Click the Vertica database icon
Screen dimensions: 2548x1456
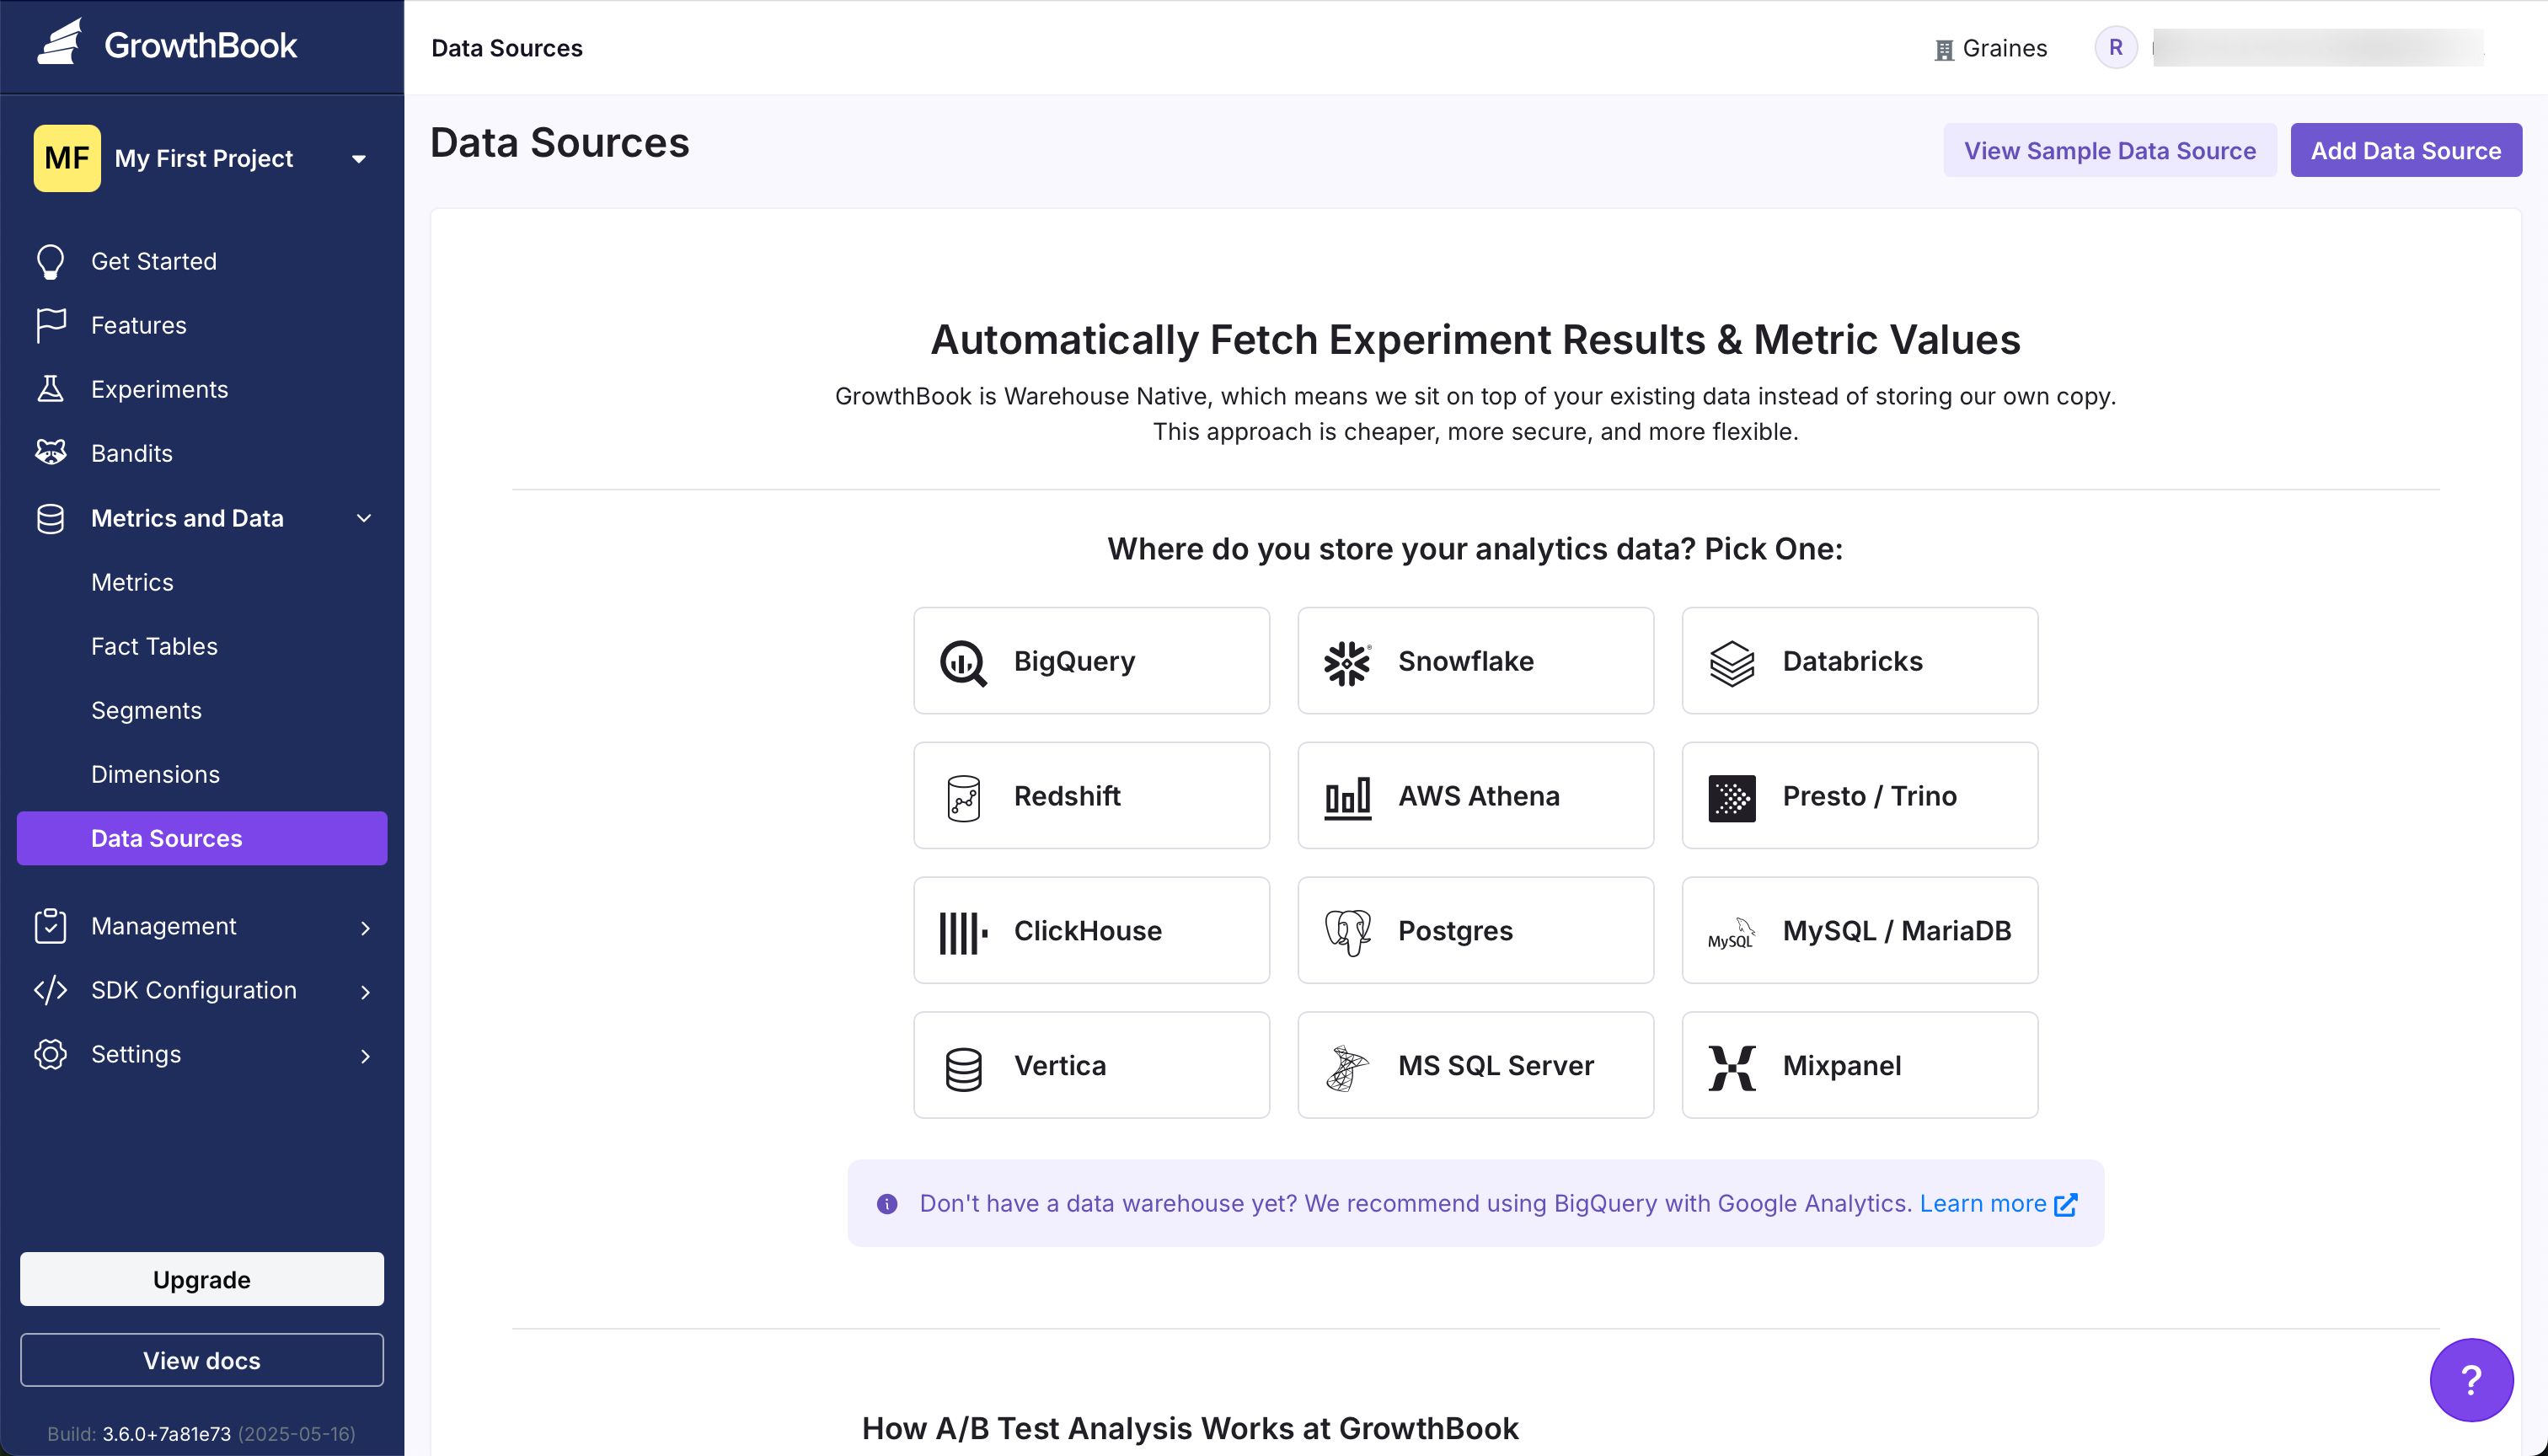[963, 1068]
